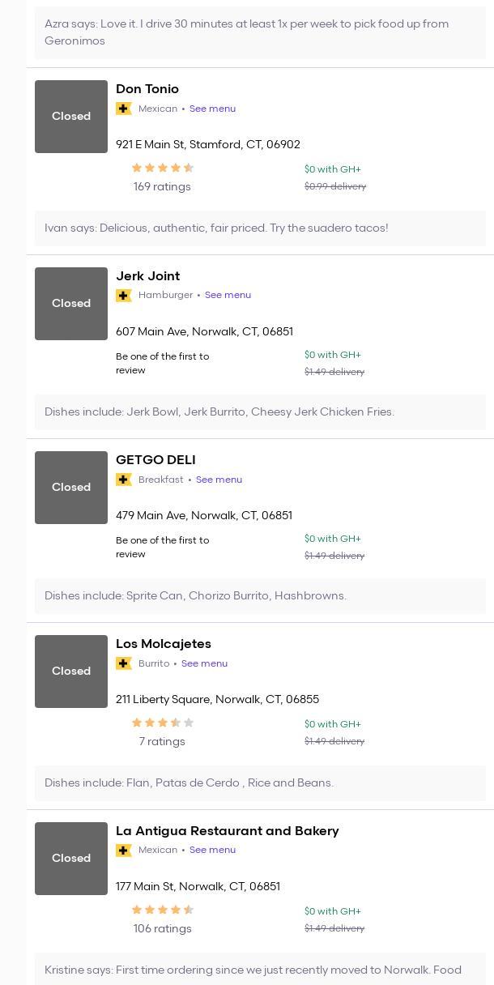The width and height of the screenshot is (494, 985).
Task: Open La Antigua Restaurant and Bakery listing
Action: coord(227,831)
